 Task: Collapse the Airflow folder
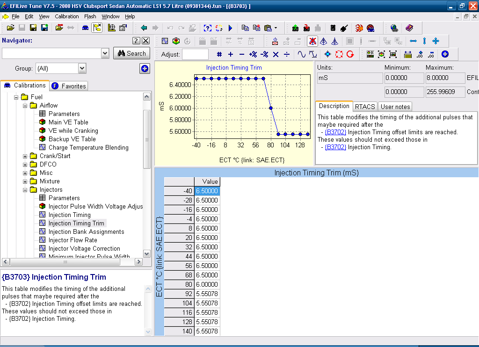25,106
